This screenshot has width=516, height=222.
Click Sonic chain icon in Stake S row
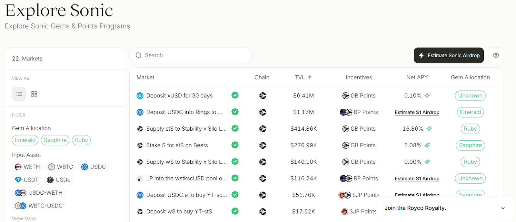point(263,145)
